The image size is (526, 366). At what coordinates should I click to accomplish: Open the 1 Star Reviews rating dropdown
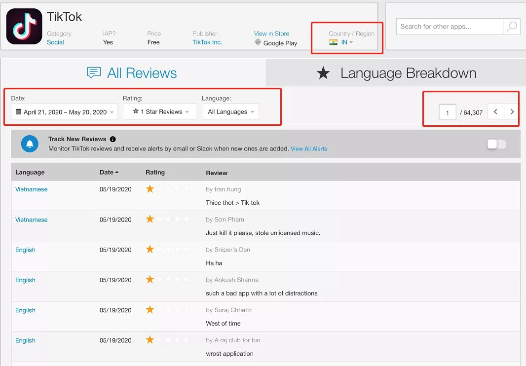[160, 111]
